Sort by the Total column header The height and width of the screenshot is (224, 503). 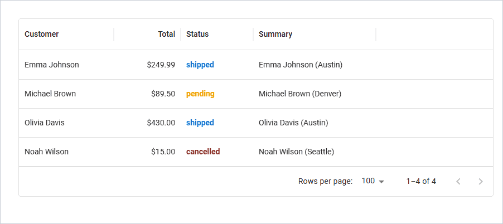[x=167, y=34]
